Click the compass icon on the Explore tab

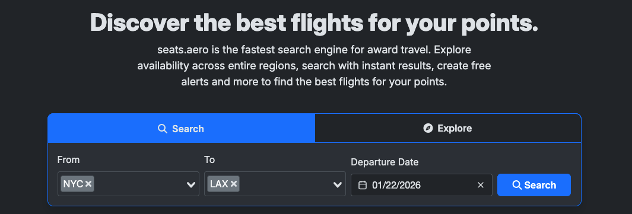coord(428,128)
